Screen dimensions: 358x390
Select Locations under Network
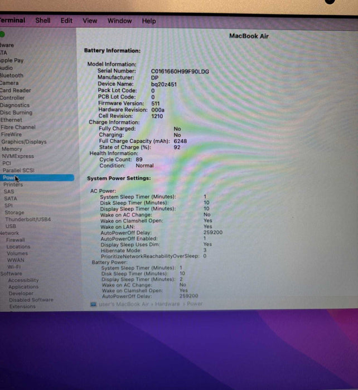coord(18,246)
